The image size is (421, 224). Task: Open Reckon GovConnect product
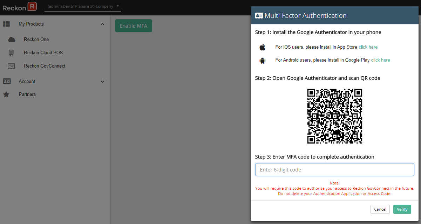[45, 66]
